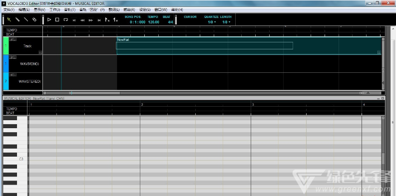The height and width of the screenshot is (196, 396).
Task: Jump to song start with rewind-to-start icon
Action: (74, 20)
